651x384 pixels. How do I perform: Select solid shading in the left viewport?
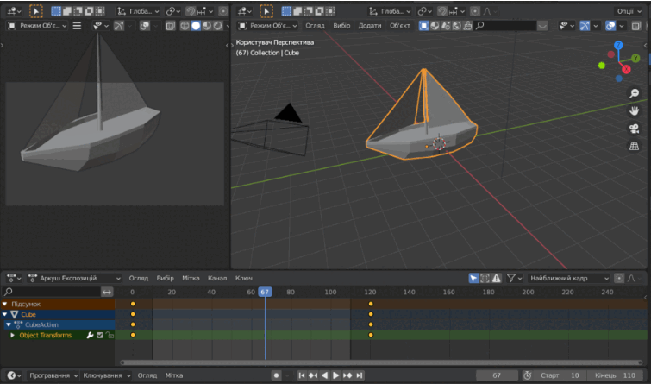(x=196, y=26)
